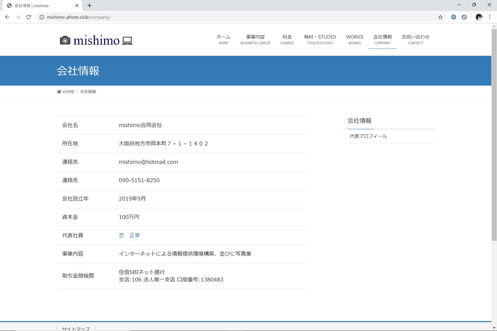The height and width of the screenshot is (331, 497).
Task: Click the address 大阪府枚方市岡本町 cell
Action: [163, 144]
